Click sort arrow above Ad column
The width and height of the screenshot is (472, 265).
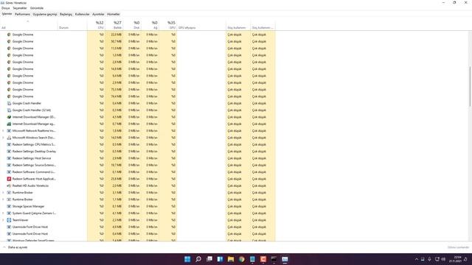click(28, 21)
